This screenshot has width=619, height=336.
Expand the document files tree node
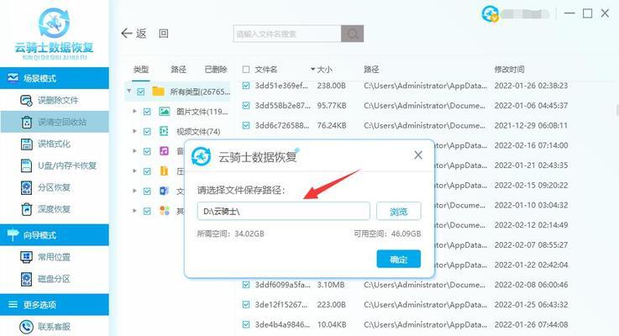134,191
